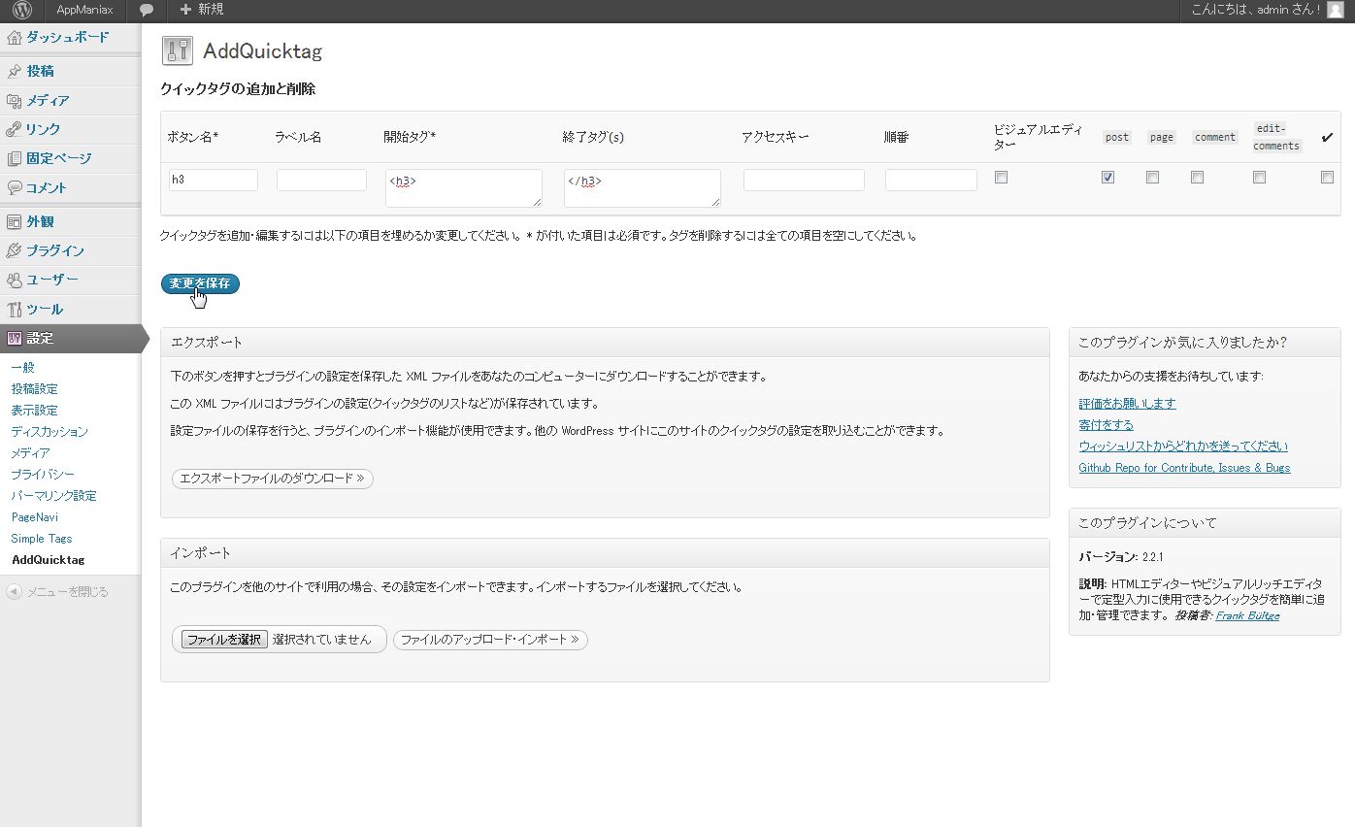
Task: Open Simple Tags settings submenu
Action: coord(42,539)
